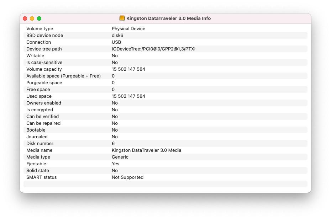
Task: Click the No value for Is encrypted
Action: pos(115,109)
